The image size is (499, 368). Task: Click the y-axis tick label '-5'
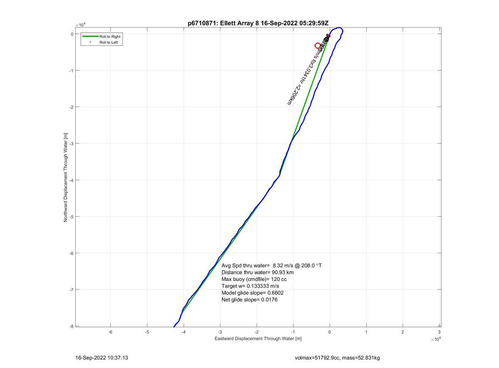click(72, 217)
